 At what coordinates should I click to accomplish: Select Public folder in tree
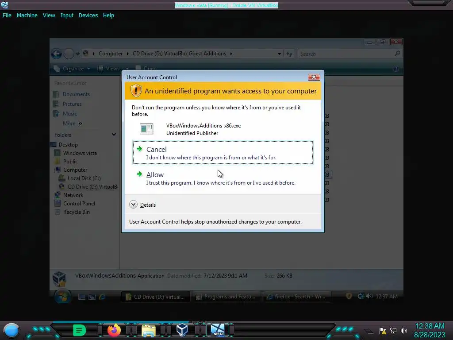point(70,161)
